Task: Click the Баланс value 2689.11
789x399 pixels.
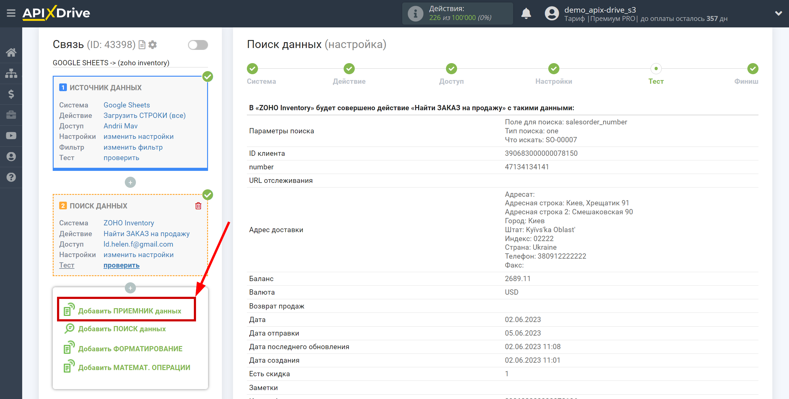Action: pyautogui.click(x=518, y=279)
